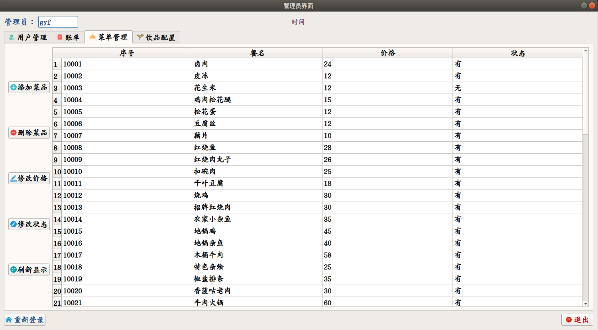Click the 添加菜品 button

click(29, 87)
